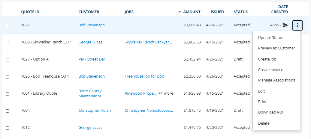This screenshot has height=139, width=311.
Task: Open the three-dot actions menu for quote 1022
Action: pos(297,25)
